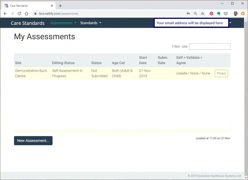The width and height of the screenshot is (248, 180).
Task: Open the Assessments navigation menu
Action: [63, 23]
